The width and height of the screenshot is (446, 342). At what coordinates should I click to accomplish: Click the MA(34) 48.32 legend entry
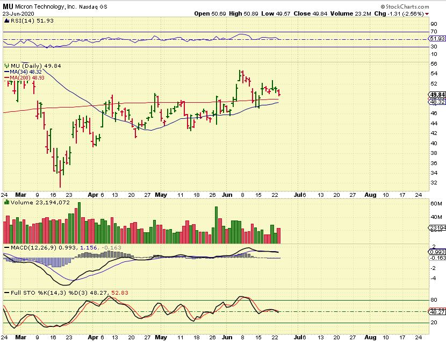pos(23,72)
